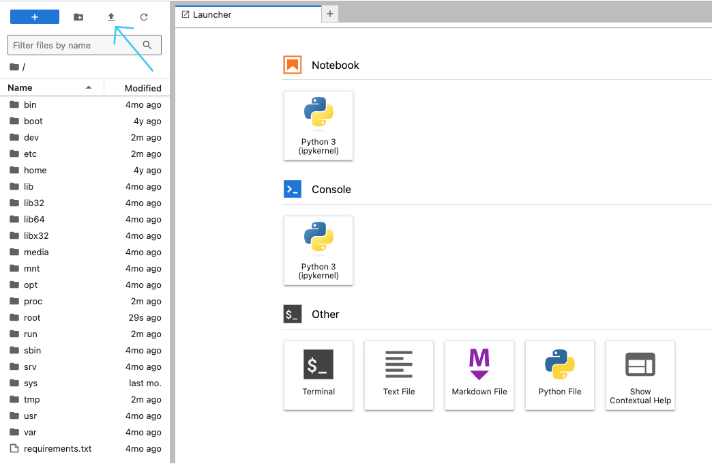This screenshot has height=464, width=712.
Task: Click the Filter files by name field
Action: (x=85, y=45)
